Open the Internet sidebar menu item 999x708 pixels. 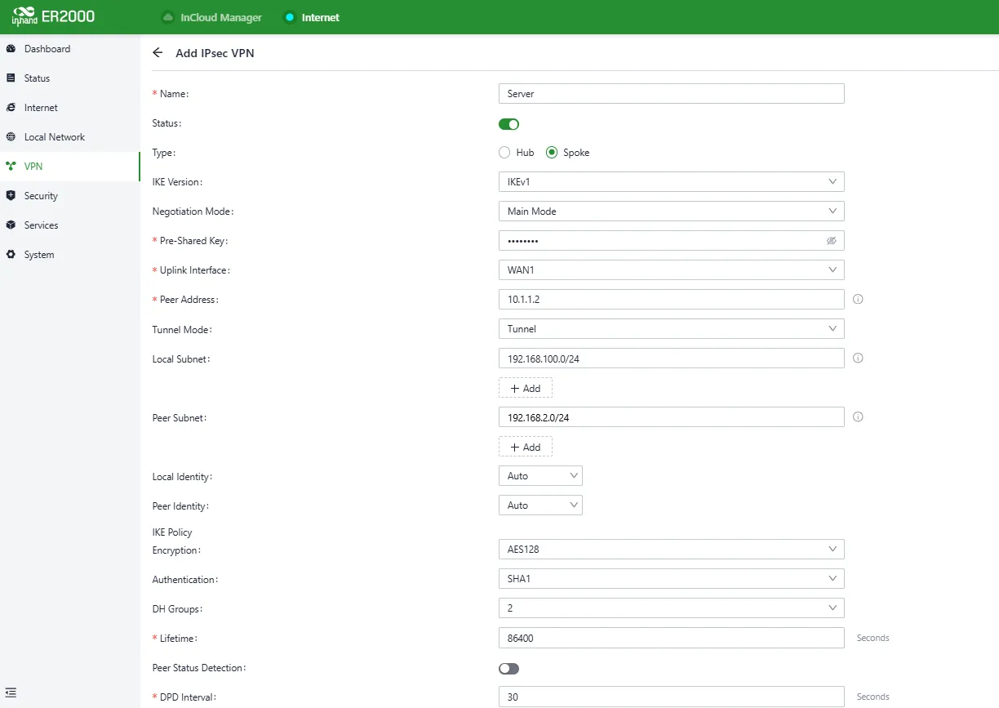click(x=70, y=108)
